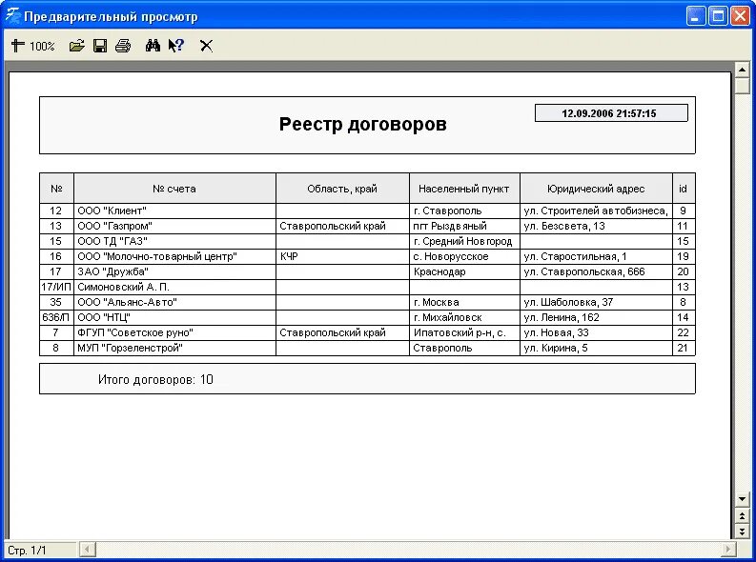Click the 'с. Новорусское' cell
Image resolution: width=756 pixels, height=562 pixels.
(x=464, y=256)
